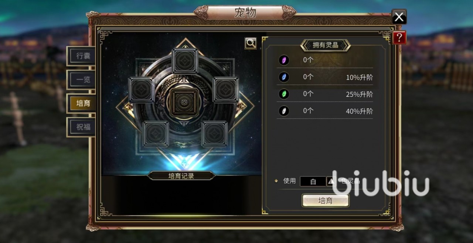Switch to the 一览 tab
The width and height of the screenshot is (473, 243).
81,80
